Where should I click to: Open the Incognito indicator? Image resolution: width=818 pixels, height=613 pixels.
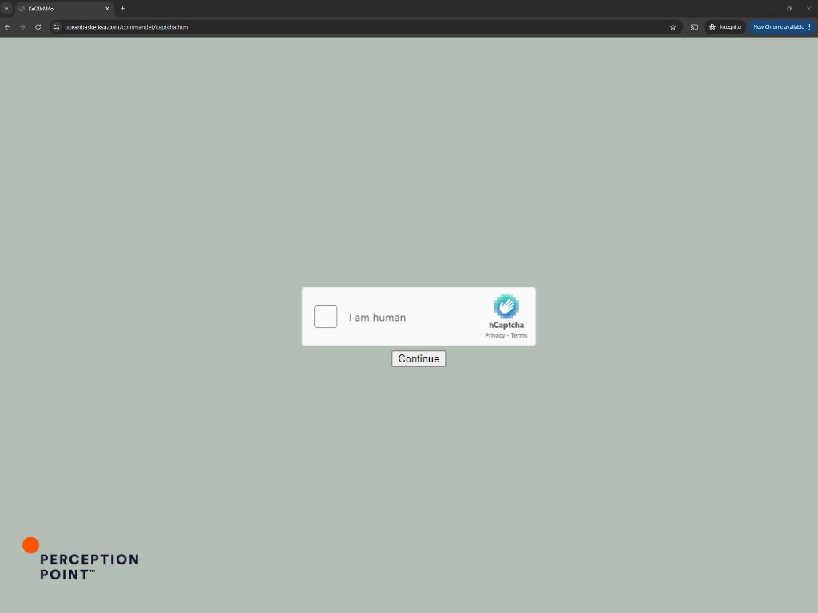pyautogui.click(x=725, y=27)
